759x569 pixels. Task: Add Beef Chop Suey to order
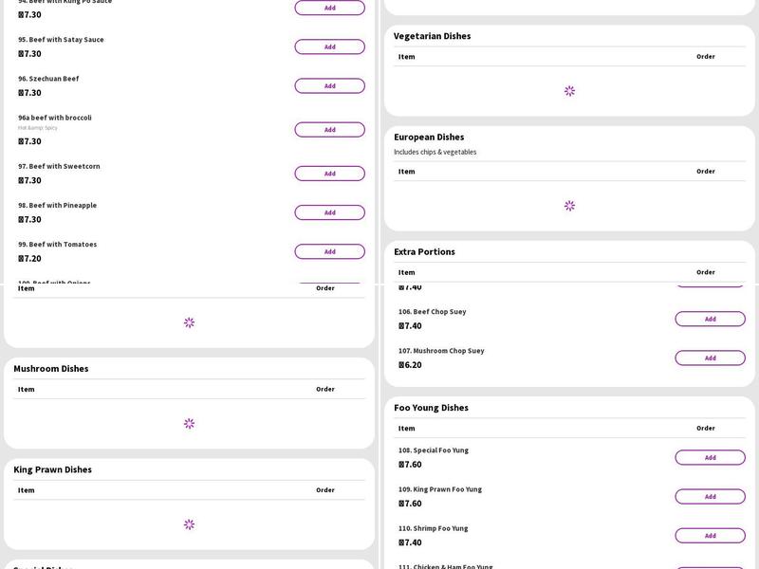(x=710, y=319)
